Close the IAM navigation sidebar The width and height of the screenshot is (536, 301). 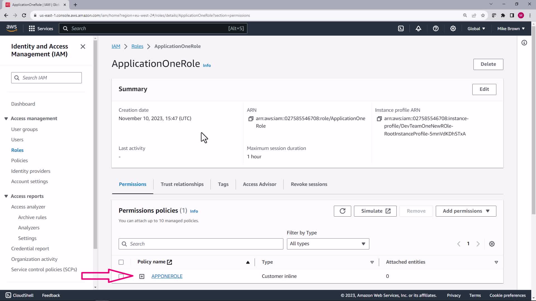(83, 47)
